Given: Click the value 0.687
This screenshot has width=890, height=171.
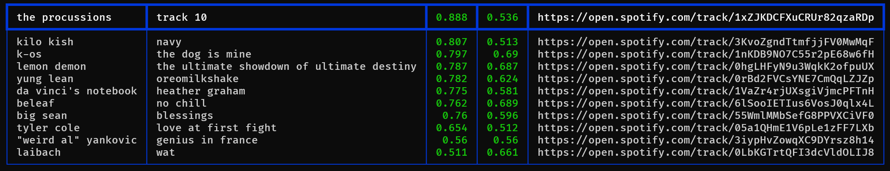Looking at the screenshot, I should pos(502,66).
